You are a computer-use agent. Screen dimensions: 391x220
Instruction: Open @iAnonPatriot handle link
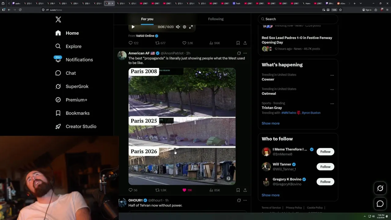coord(172,53)
